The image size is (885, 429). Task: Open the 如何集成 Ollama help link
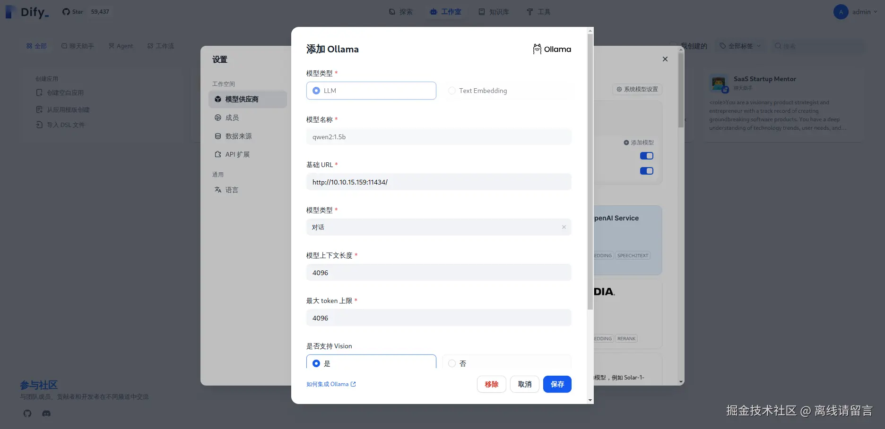click(x=331, y=384)
